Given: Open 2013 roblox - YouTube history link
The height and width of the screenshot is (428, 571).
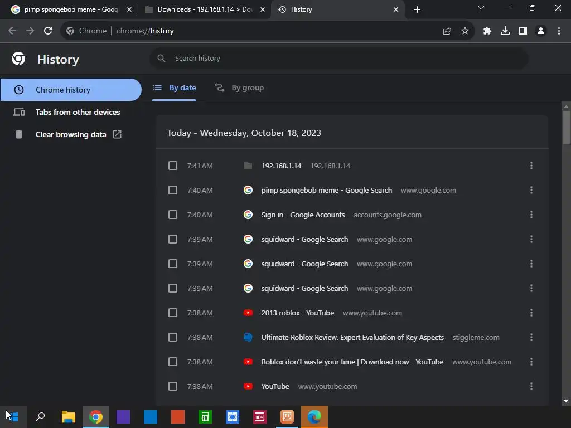Looking at the screenshot, I should 298,313.
